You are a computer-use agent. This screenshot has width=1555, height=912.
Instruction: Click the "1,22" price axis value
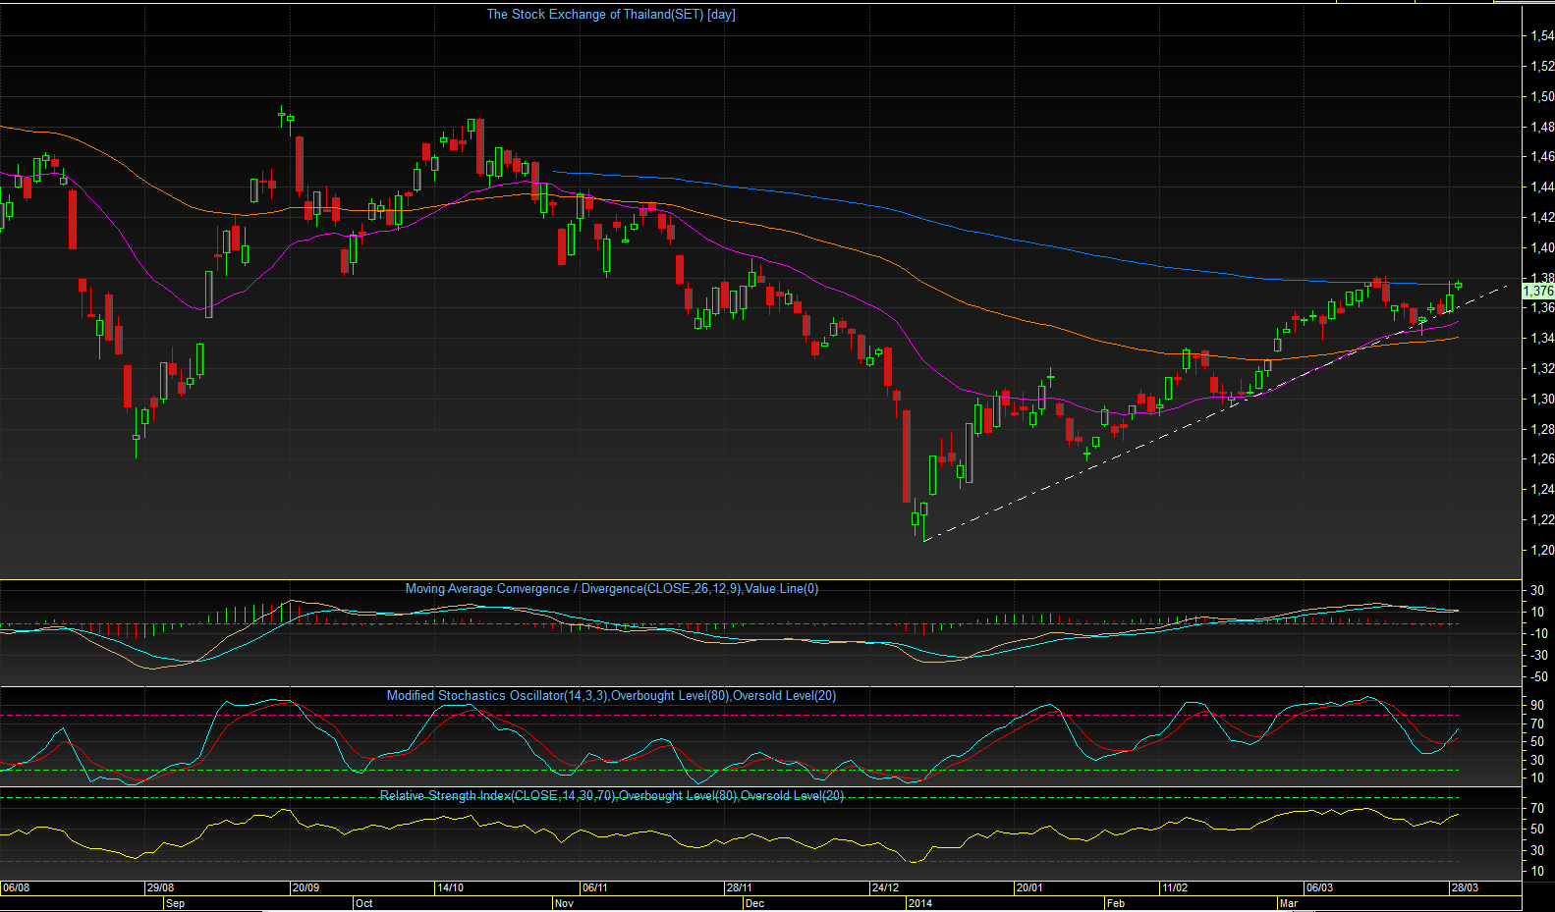pos(1542,520)
